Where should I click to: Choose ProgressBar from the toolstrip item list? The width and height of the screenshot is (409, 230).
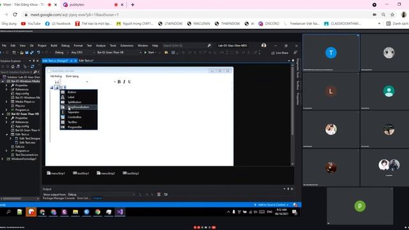click(79, 127)
